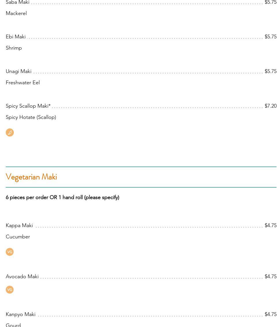278x327 pixels.
Task: Click the Kappa Maki $4.75 price
Action: pos(271,225)
